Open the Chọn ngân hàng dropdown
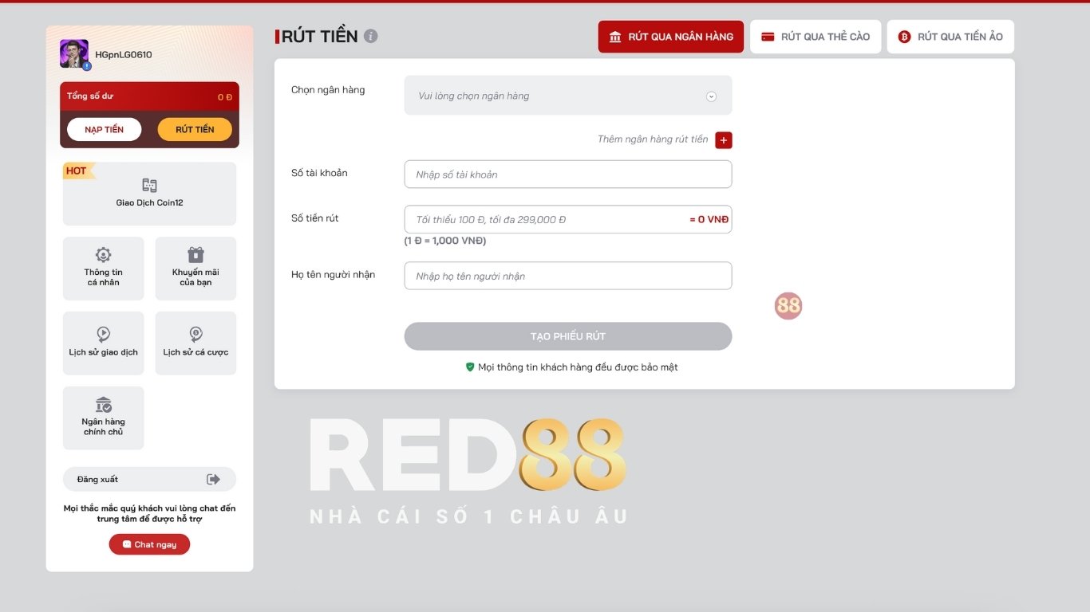Image resolution: width=1090 pixels, height=612 pixels. (x=568, y=96)
